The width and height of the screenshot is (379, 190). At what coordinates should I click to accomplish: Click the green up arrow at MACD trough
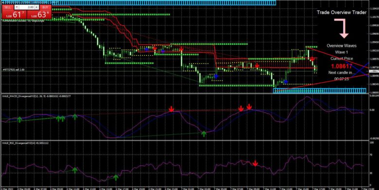204,134
